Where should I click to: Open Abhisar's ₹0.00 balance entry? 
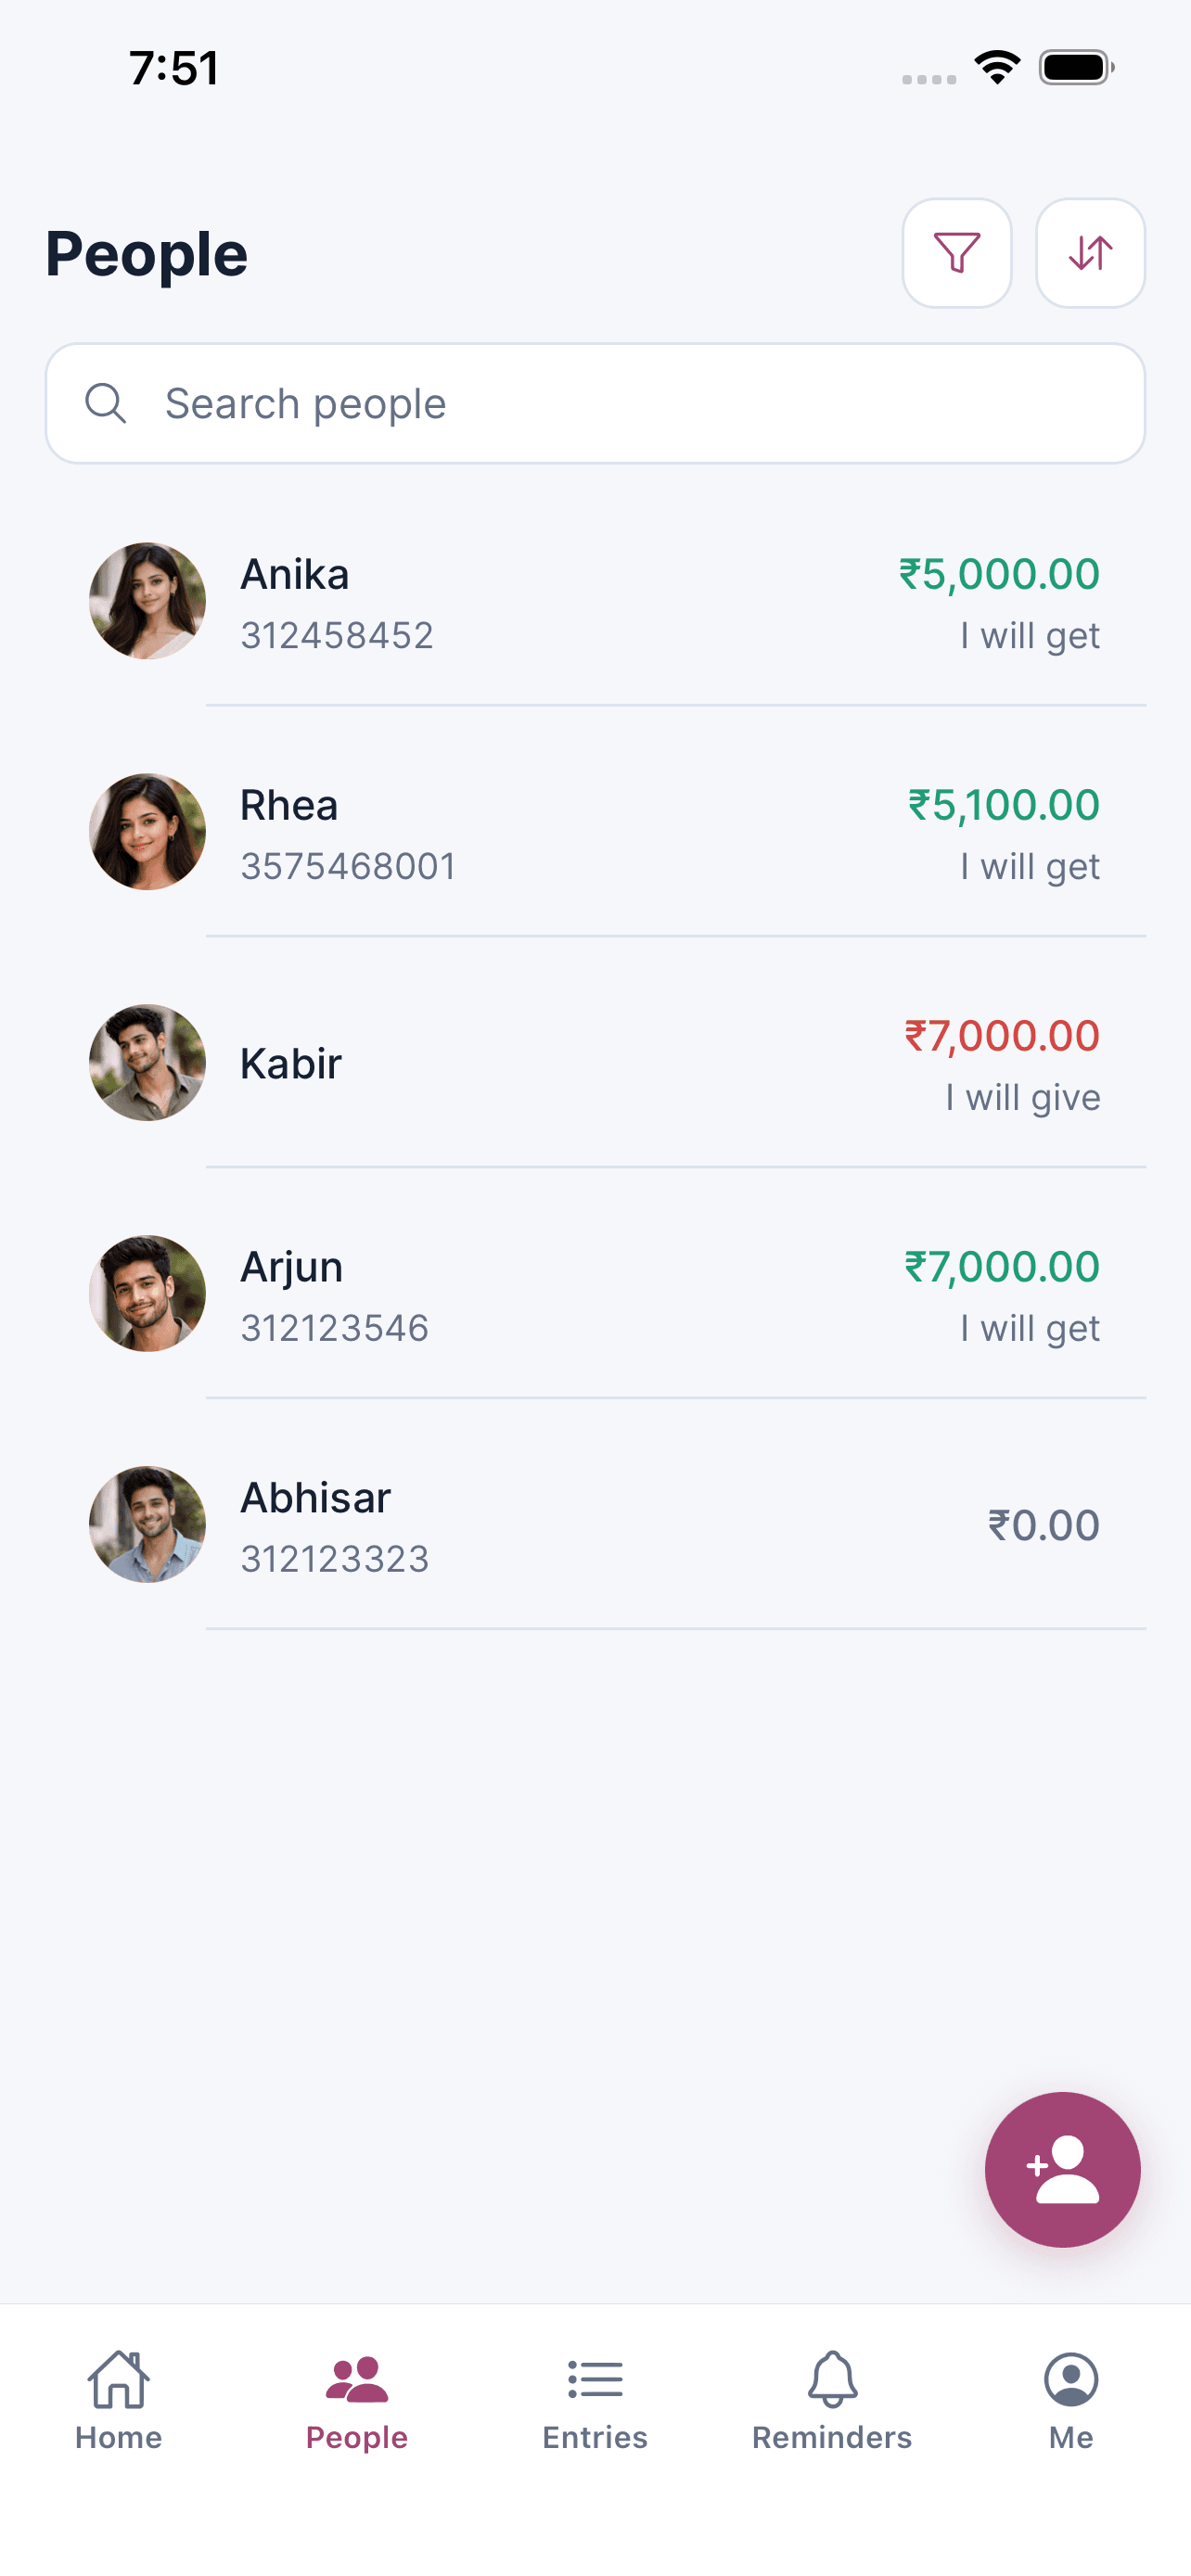coord(1043,1525)
